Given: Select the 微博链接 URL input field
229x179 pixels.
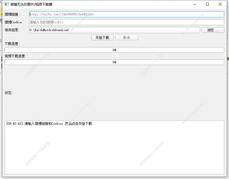Looking at the screenshot, I should click(x=126, y=14).
